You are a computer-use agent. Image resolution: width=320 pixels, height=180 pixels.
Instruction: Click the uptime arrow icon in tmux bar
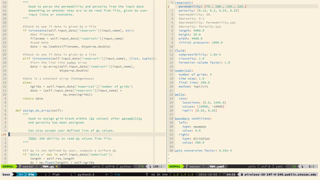(147, 174)
